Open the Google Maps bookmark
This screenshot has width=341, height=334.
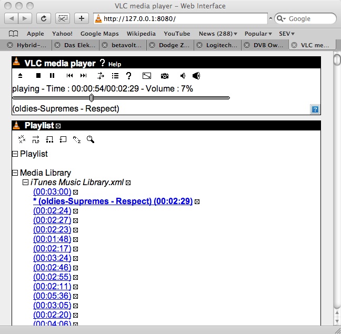click(x=99, y=34)
